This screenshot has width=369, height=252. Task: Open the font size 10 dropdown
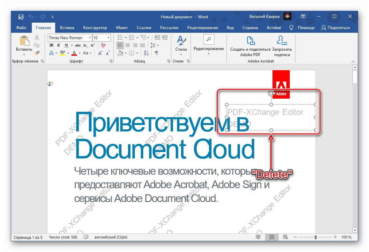pyautogui.click(x=108, y=37)
